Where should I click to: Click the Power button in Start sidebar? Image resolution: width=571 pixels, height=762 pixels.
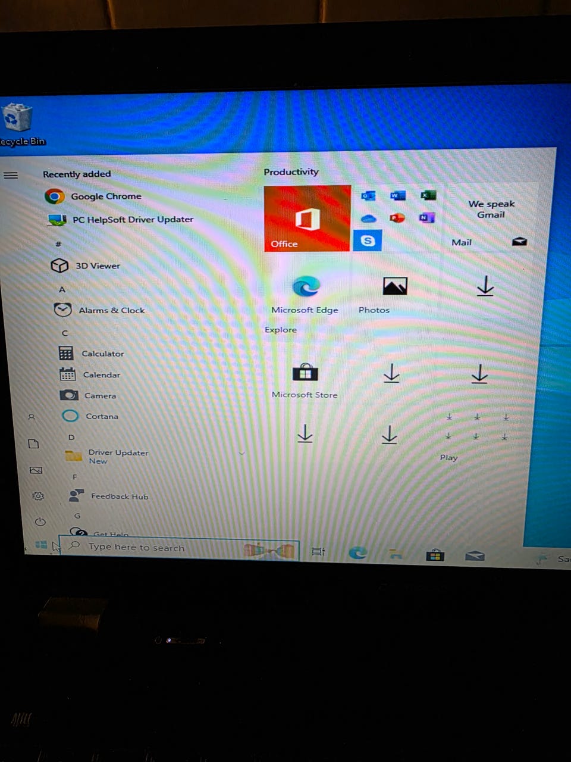point(40,522)
